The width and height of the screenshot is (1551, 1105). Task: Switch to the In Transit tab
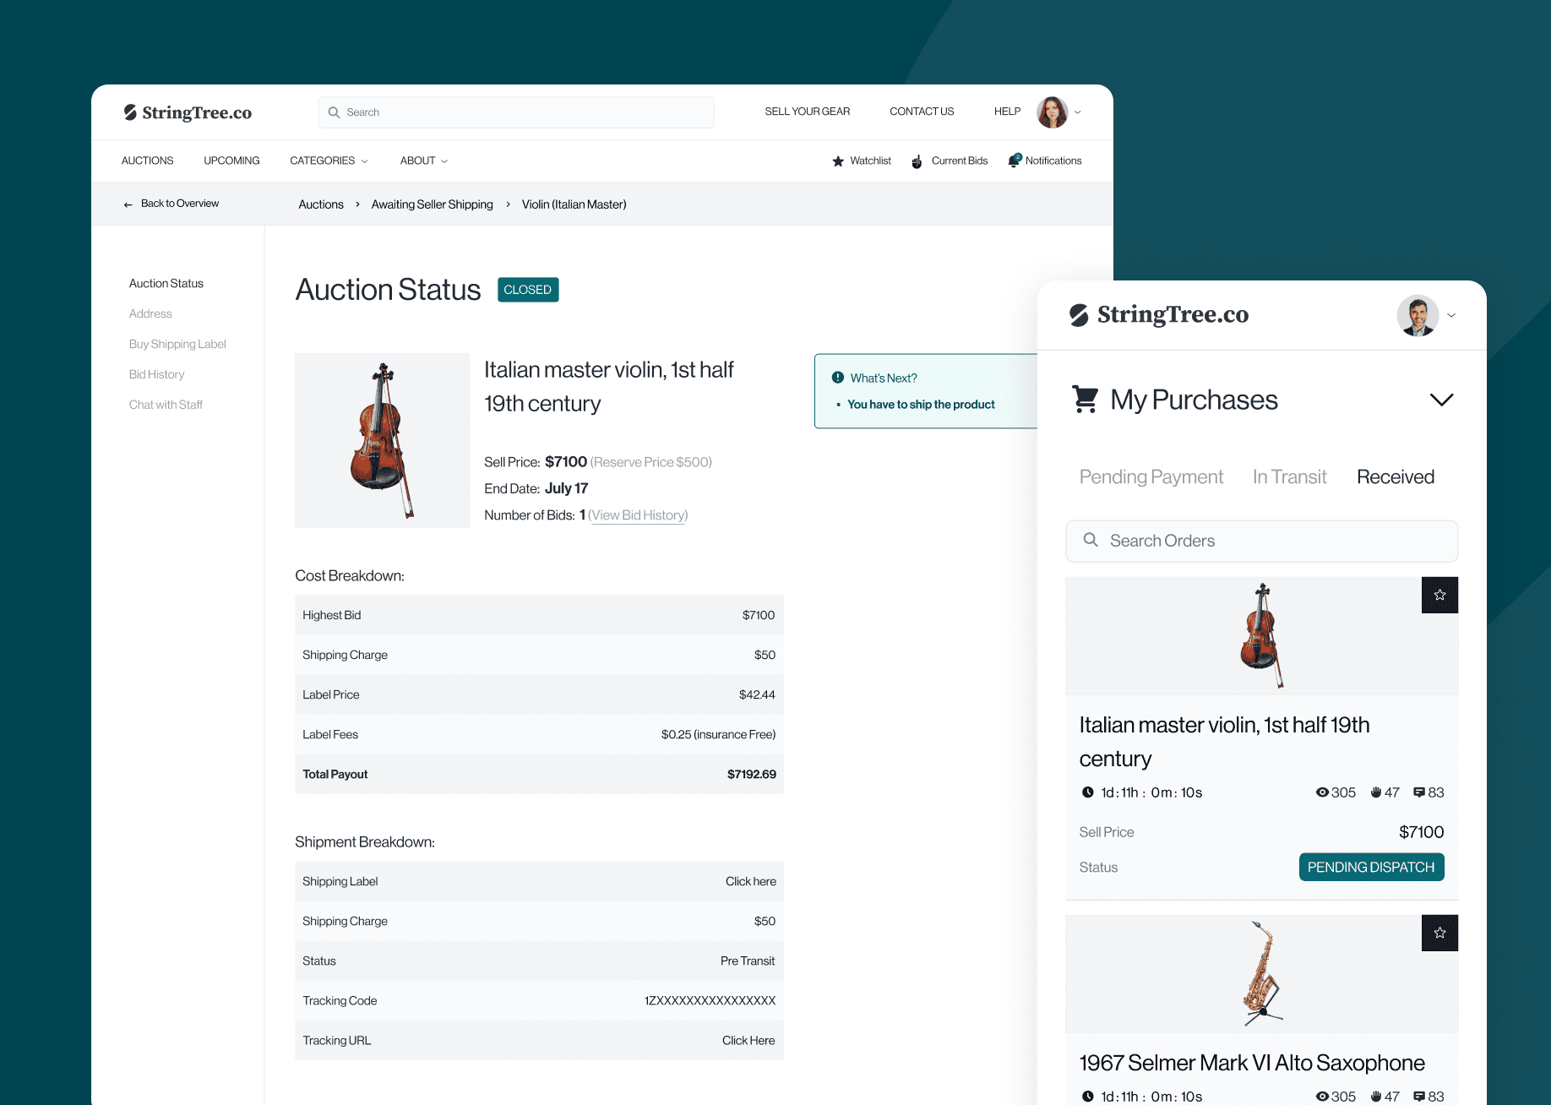pyautogui.click(x=1289, y=477)
